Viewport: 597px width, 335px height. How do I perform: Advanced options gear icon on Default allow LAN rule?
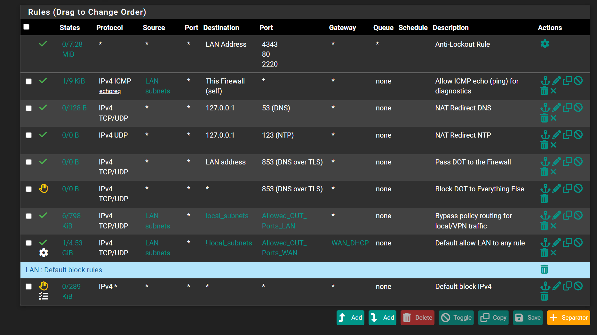tap(44, 253)
